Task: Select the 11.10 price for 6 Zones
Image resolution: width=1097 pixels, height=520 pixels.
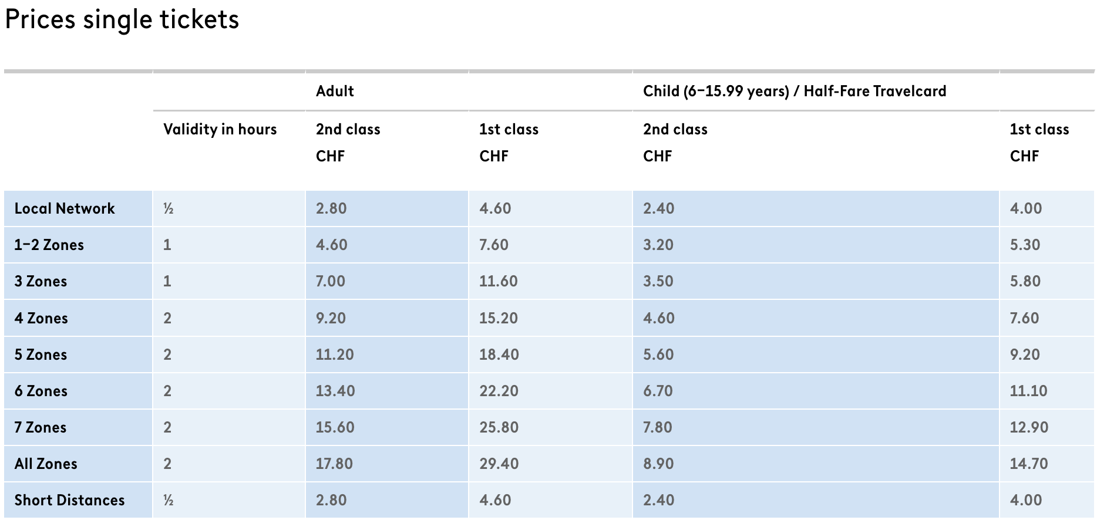Action: (1028, 391)
